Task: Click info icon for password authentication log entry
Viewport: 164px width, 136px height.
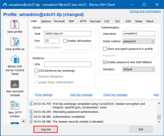Action: point(31,112)
